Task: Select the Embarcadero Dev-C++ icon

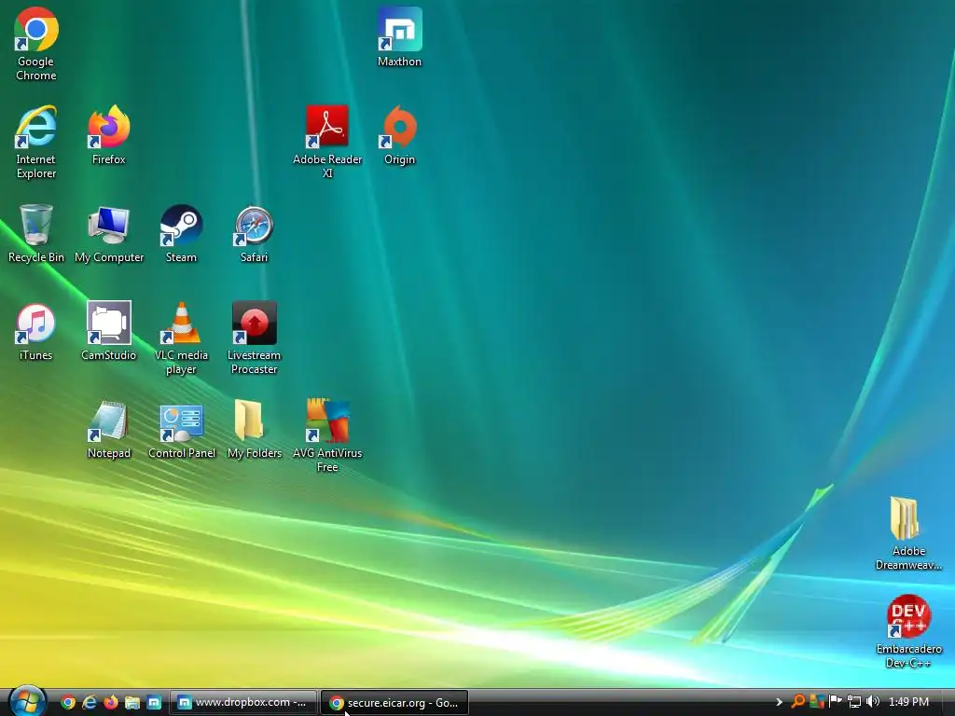Action: 908,632
